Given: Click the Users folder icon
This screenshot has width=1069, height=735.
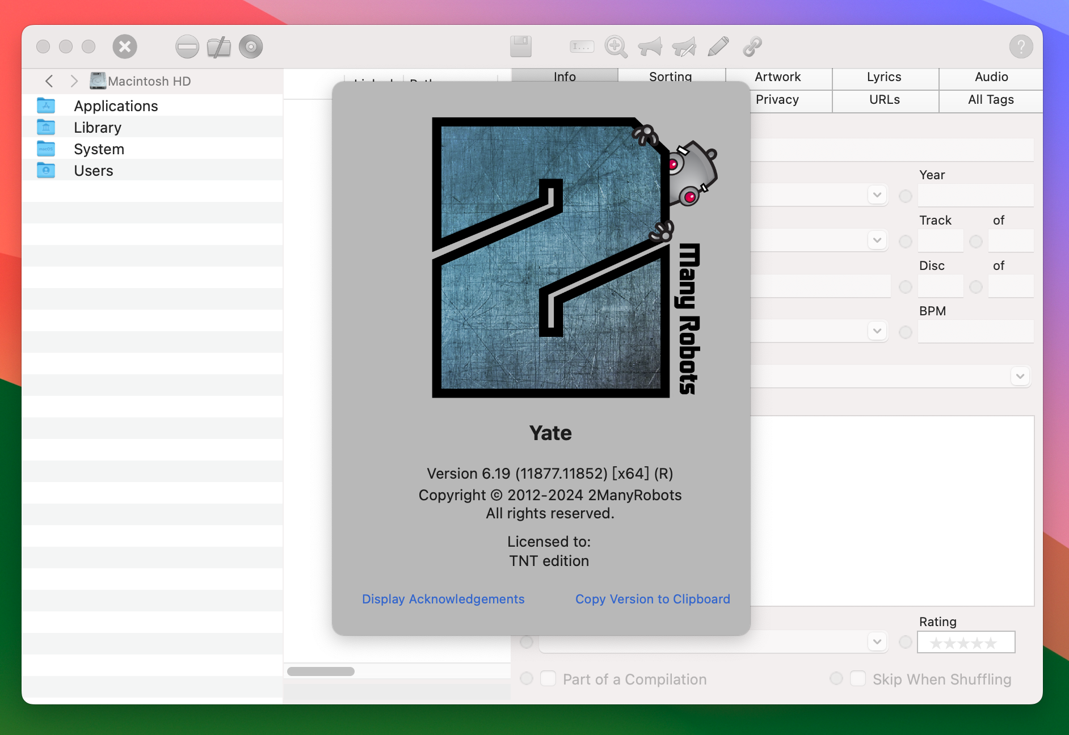Looking at the screenshot, I should pos(46,170).
